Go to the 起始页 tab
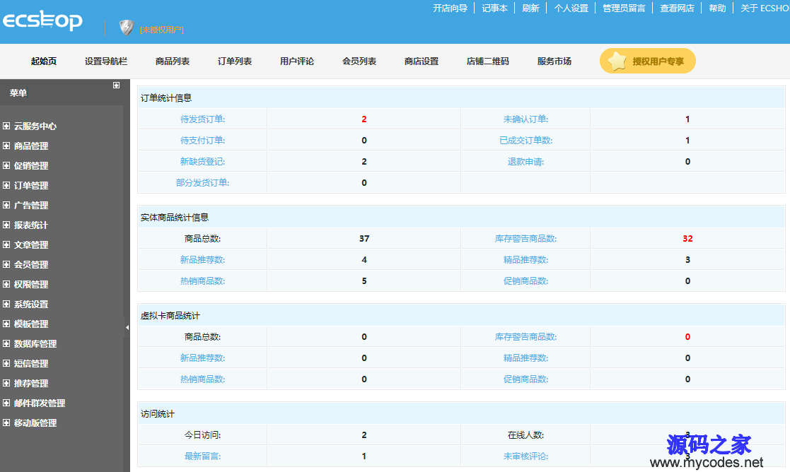The height and width of the screenshot is (472, 790). (x=44, y=61)
